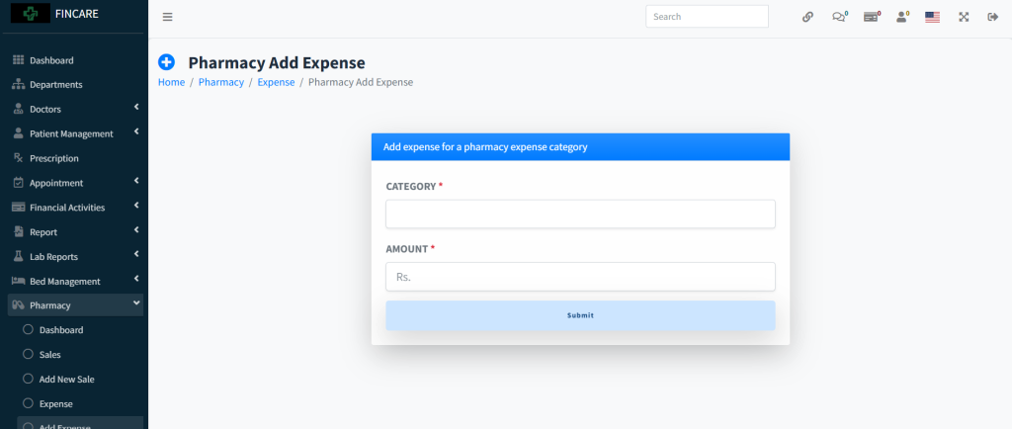Toggle fullscreen with the expand icon

(x=964, y=17)
